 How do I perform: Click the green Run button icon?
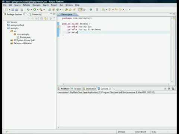click(x=35, y=10)
